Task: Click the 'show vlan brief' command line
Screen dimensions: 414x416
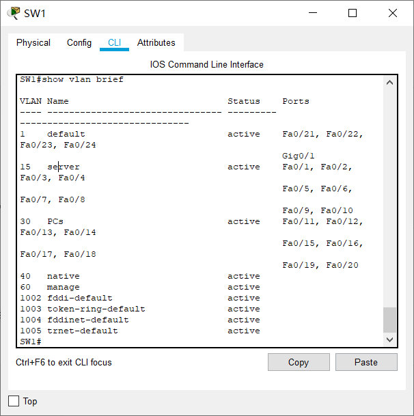Action: (72, 79)
